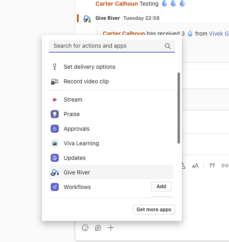Viewport: 229px width, 242px height.
Task: Launch the Approvals app
Action: pos(111,129)
